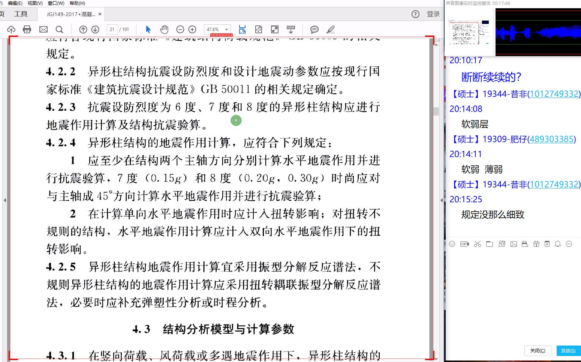581x362 pixels.
Task: Click the page number field showing 21
Action: 112,30
